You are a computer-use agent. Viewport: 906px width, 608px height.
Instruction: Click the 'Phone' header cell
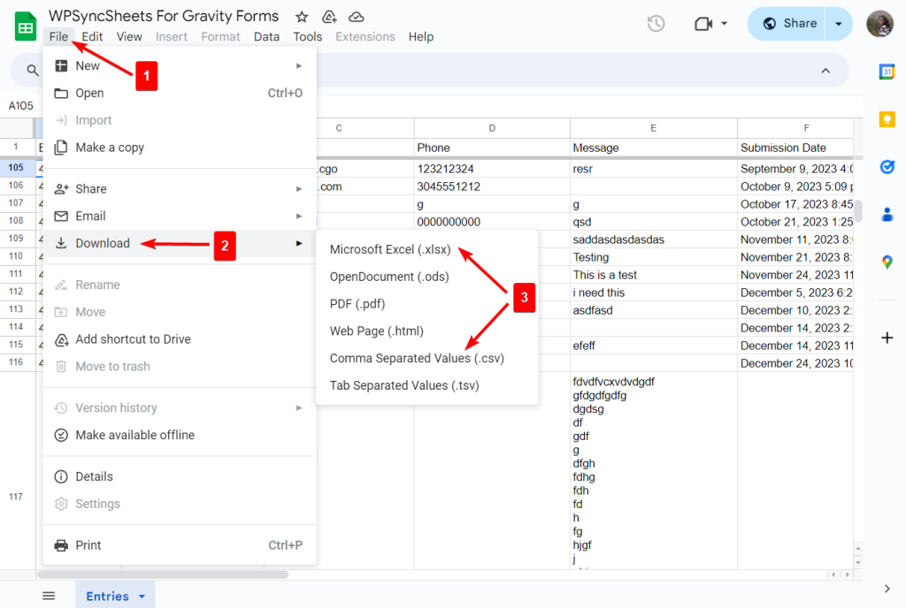pos(492,148)
